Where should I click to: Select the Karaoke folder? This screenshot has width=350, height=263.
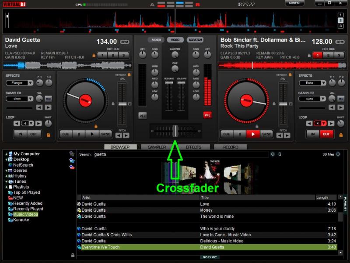(21, 220)
